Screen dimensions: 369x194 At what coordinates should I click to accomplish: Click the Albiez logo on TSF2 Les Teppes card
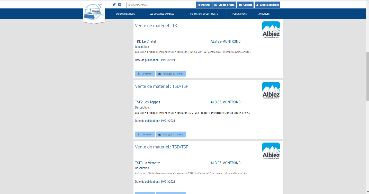click(x=271, y=90)
